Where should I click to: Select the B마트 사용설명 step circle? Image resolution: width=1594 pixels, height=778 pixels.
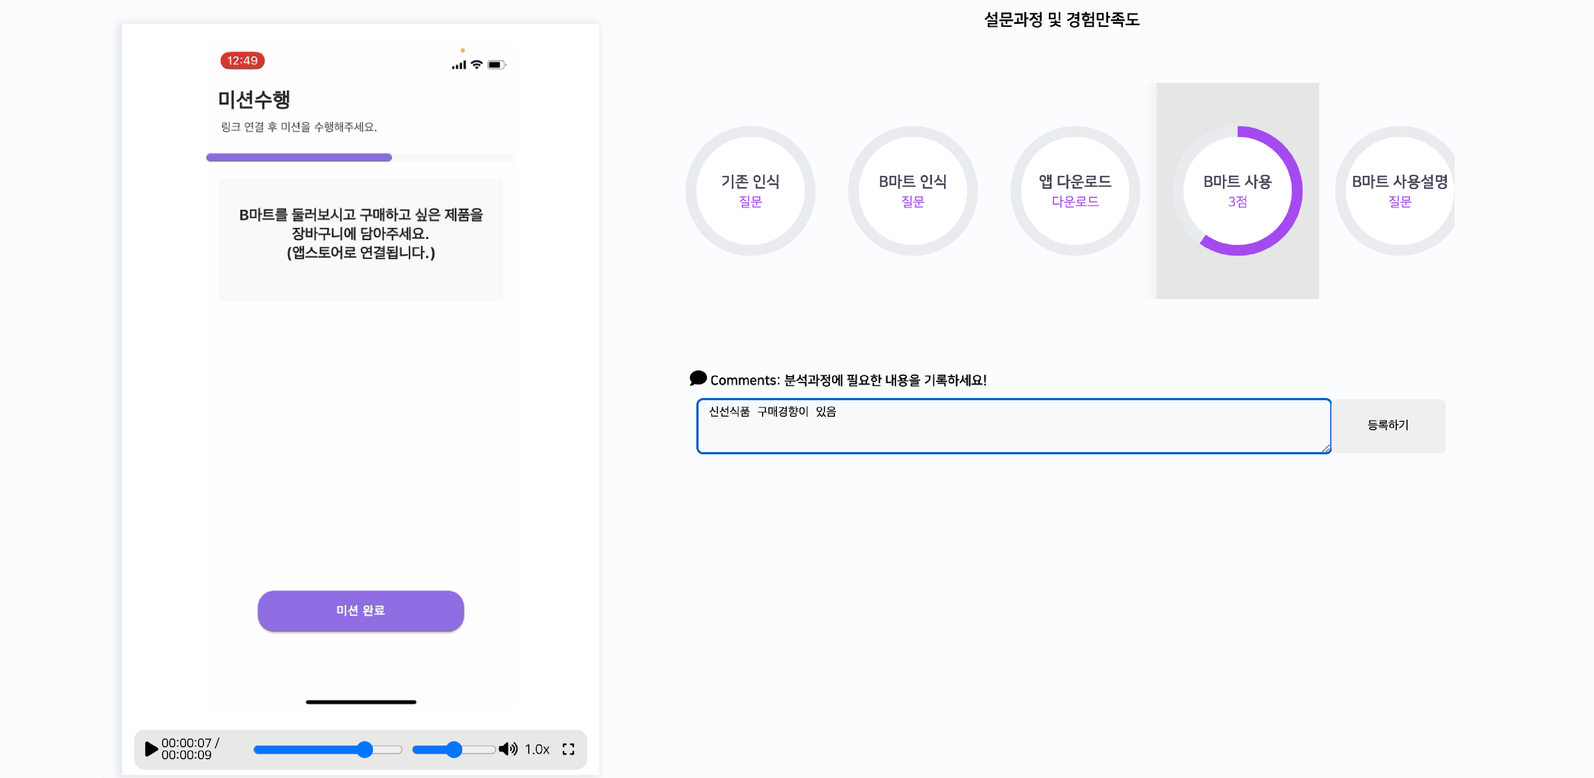[x=1395, y=190]
